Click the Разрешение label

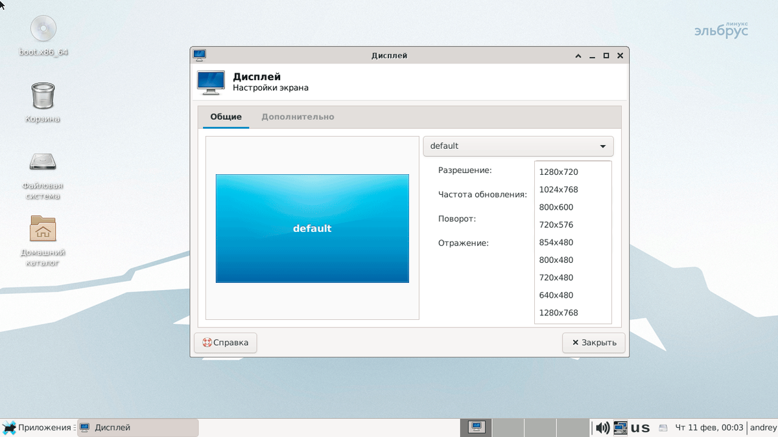click(465, 170)
